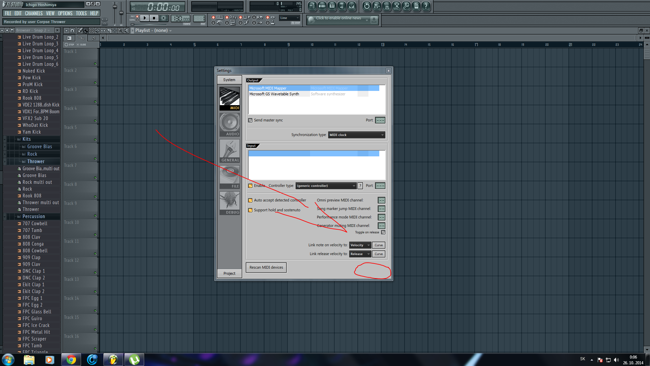This screenshot has width=650, height=366.
Task: Open the FILE menu
Action: [x=8, y=14]
